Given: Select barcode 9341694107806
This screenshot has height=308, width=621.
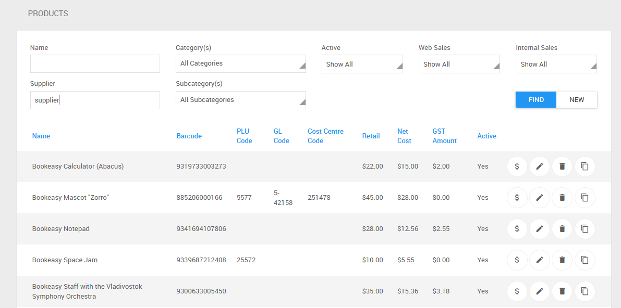Looking at the screenshot, I should (x=201, y=229).
